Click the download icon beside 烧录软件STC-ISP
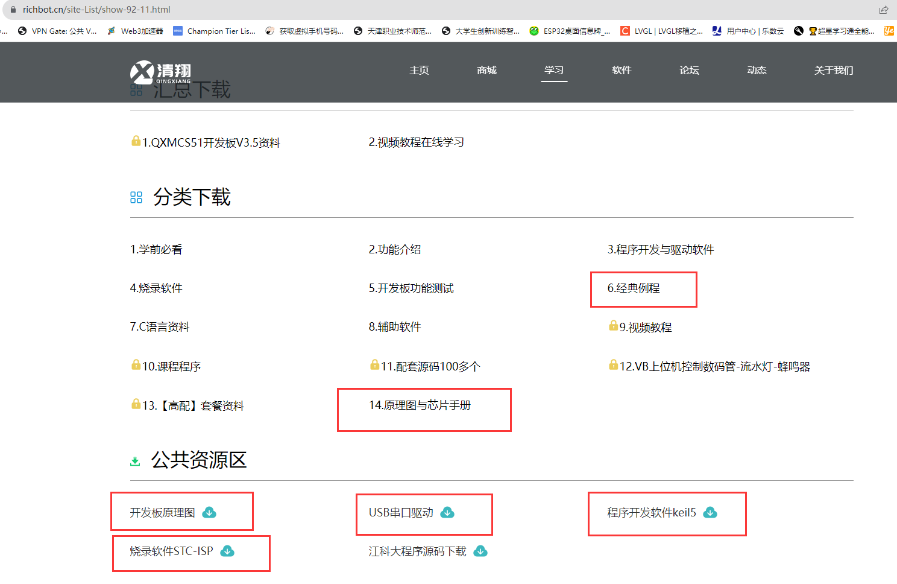The height and width of the screenshot is (584, 897). [x=227, y=551]
